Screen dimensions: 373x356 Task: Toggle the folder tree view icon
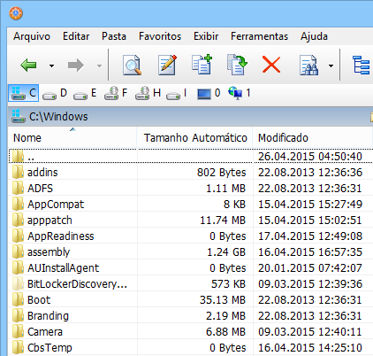click(362, 65)
